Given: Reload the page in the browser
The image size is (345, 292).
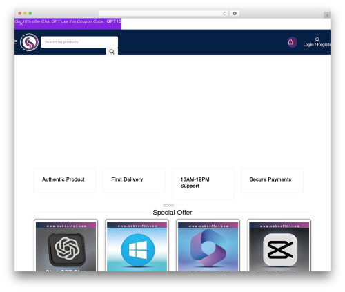Looking at the screenshot, I should [224, 13].
